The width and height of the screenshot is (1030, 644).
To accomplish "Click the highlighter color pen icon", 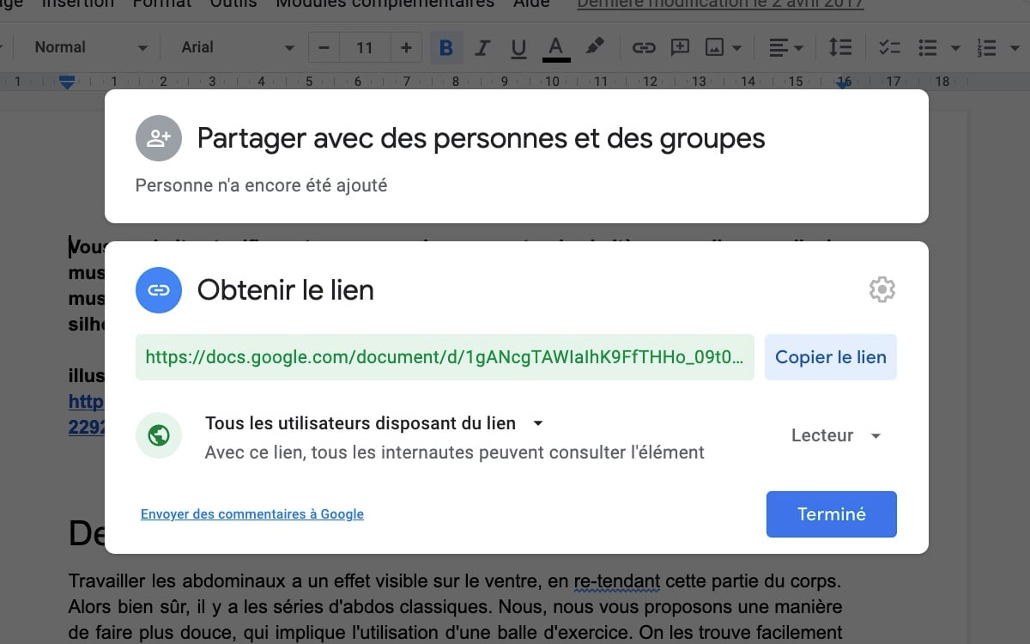I will (595, 47).
